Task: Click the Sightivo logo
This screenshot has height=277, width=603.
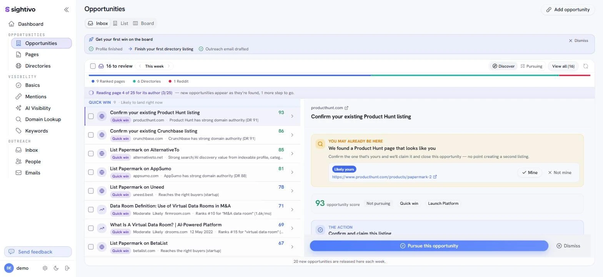Action: tap(20, 10)
